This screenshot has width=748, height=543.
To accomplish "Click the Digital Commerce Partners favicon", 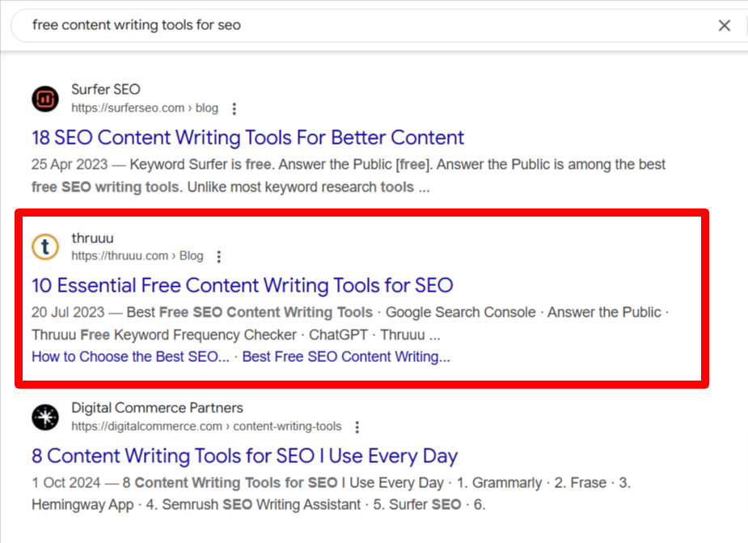I will [x=45, y=417].
